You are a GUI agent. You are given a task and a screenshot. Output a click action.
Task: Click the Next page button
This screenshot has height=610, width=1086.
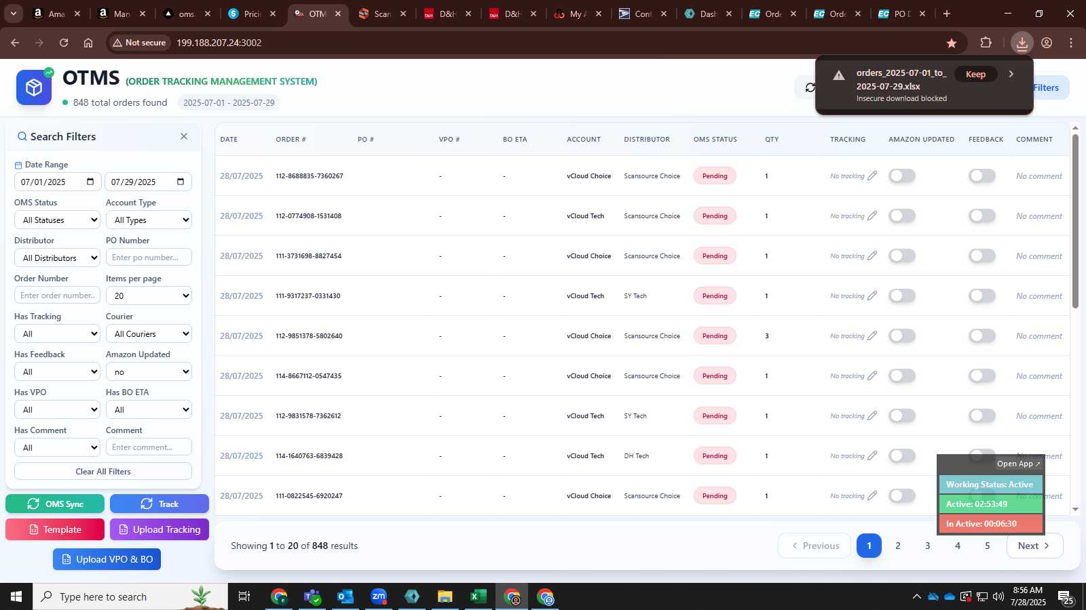pos(1034,546)
